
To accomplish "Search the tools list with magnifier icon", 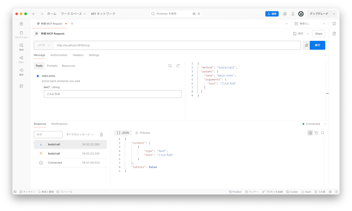I will click(170, 66).
